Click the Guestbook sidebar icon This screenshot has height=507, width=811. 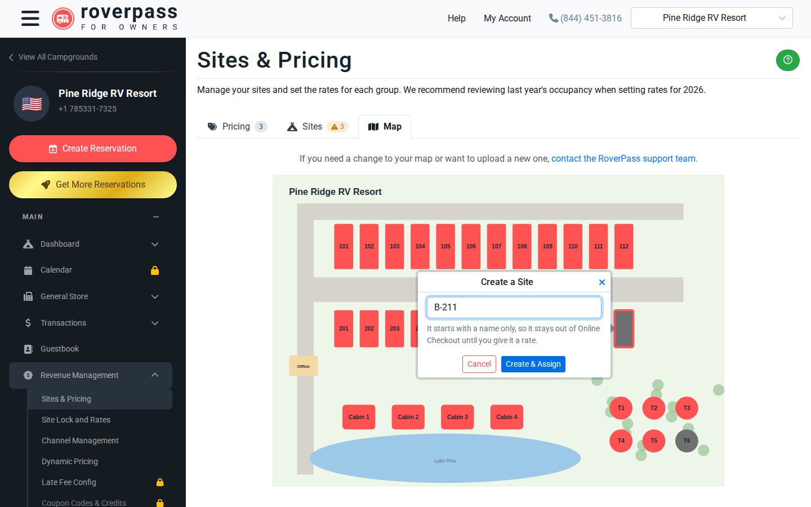(28, 349)
